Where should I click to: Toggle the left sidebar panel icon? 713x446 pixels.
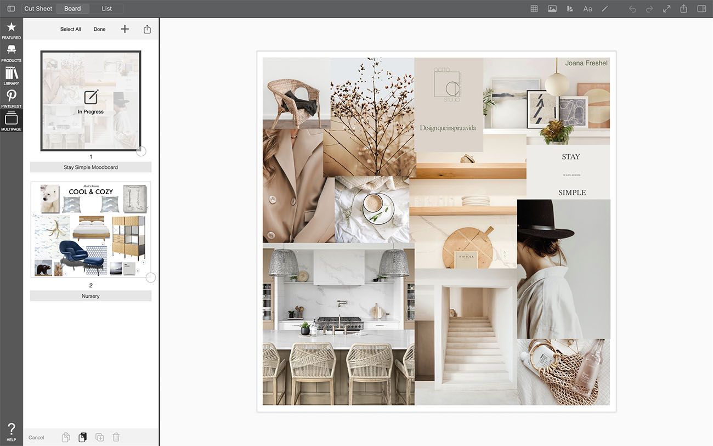pos(11,9)
